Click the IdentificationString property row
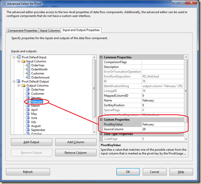The image size is (201, 184). (x=143, y=86)
